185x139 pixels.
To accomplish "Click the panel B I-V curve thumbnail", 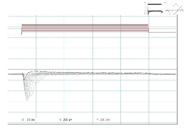I will tap(174, 9).
